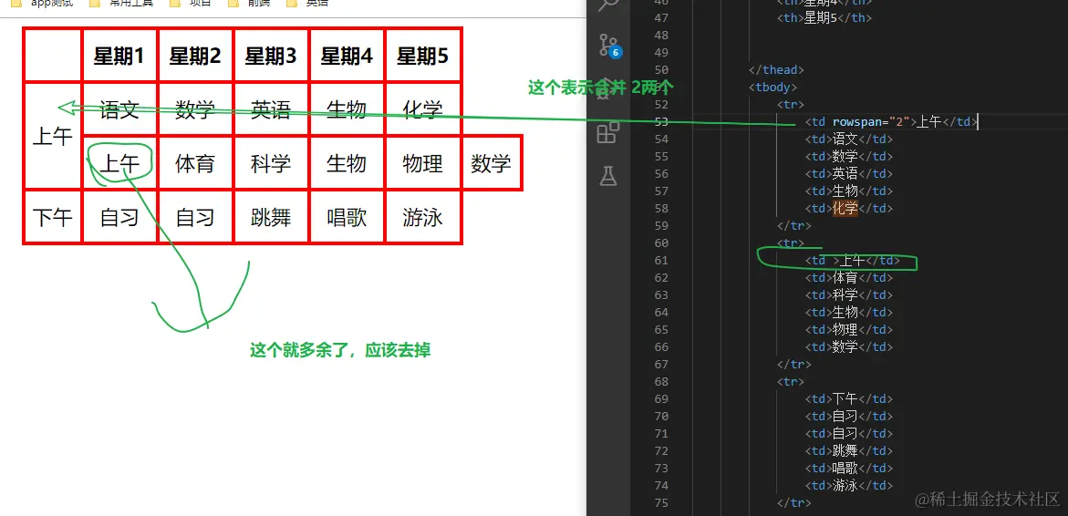
Task: Click the 星期3 header cell
Action: coord(270,55)
